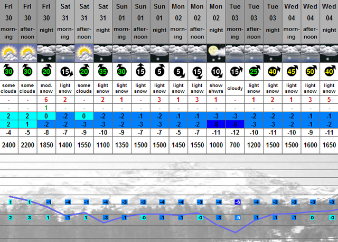The width and height of the screenshot is (338, 242).
Task: Click the freezing level value 1850
Action: tap(46, 145)
